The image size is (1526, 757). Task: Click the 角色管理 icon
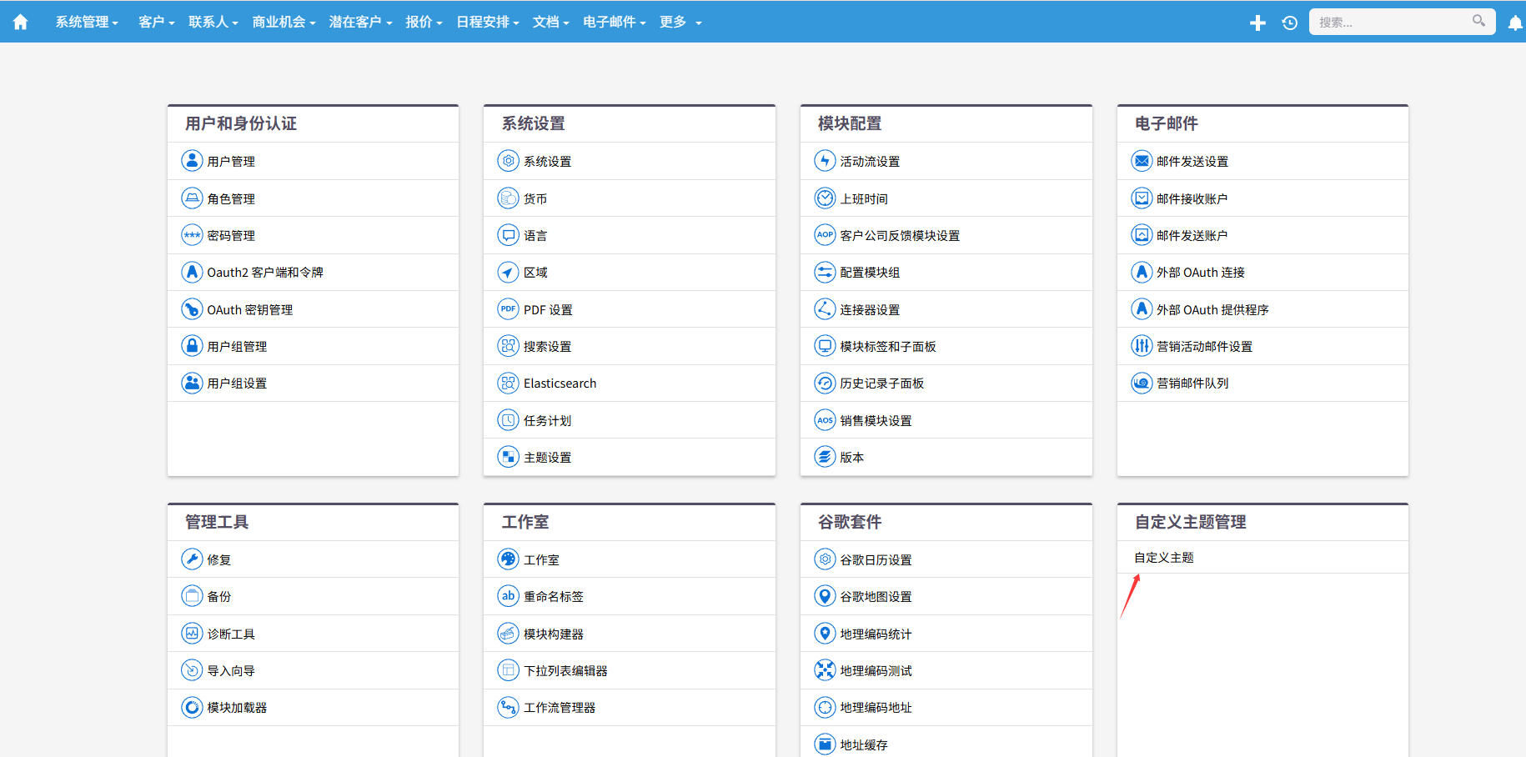coord(192,198)
